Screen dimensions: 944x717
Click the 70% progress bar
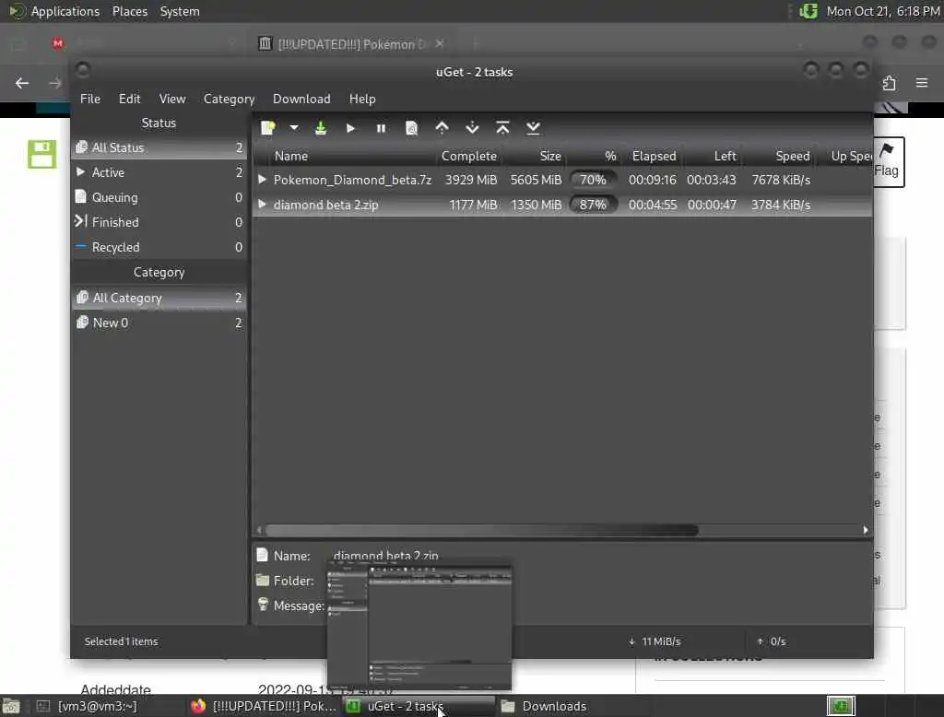point(593,180)
